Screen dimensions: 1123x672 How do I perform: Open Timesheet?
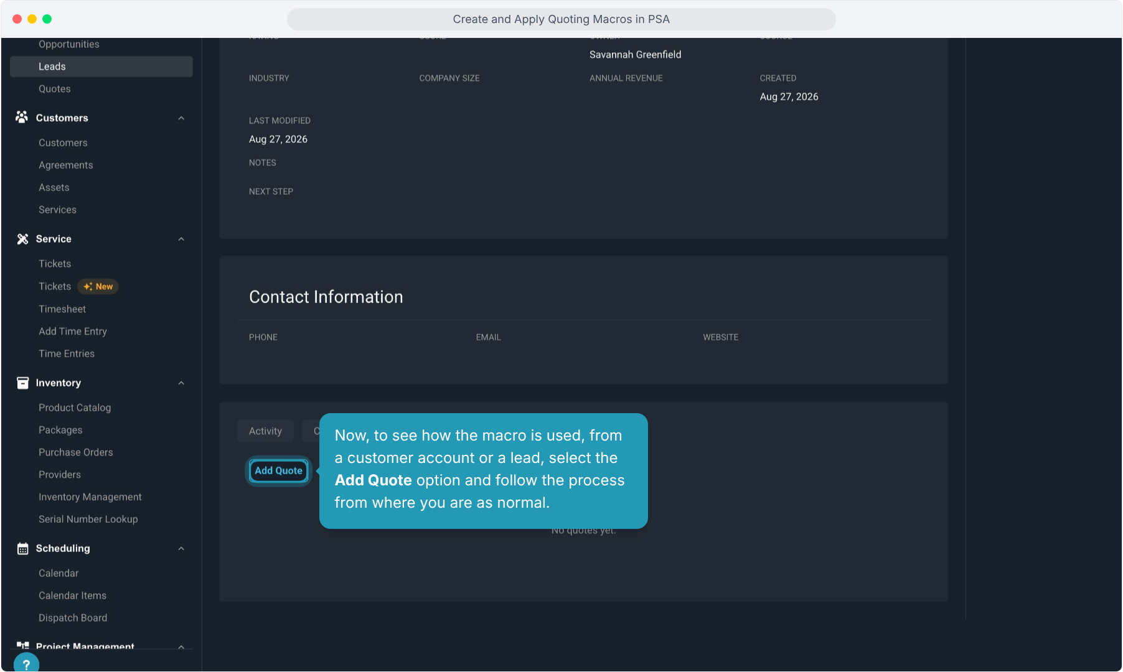(62, 309)
